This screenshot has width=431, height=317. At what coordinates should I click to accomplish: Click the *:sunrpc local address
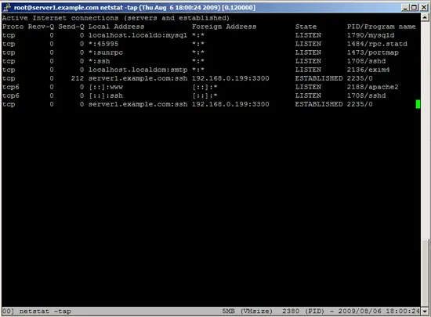(x=106, y=52)
